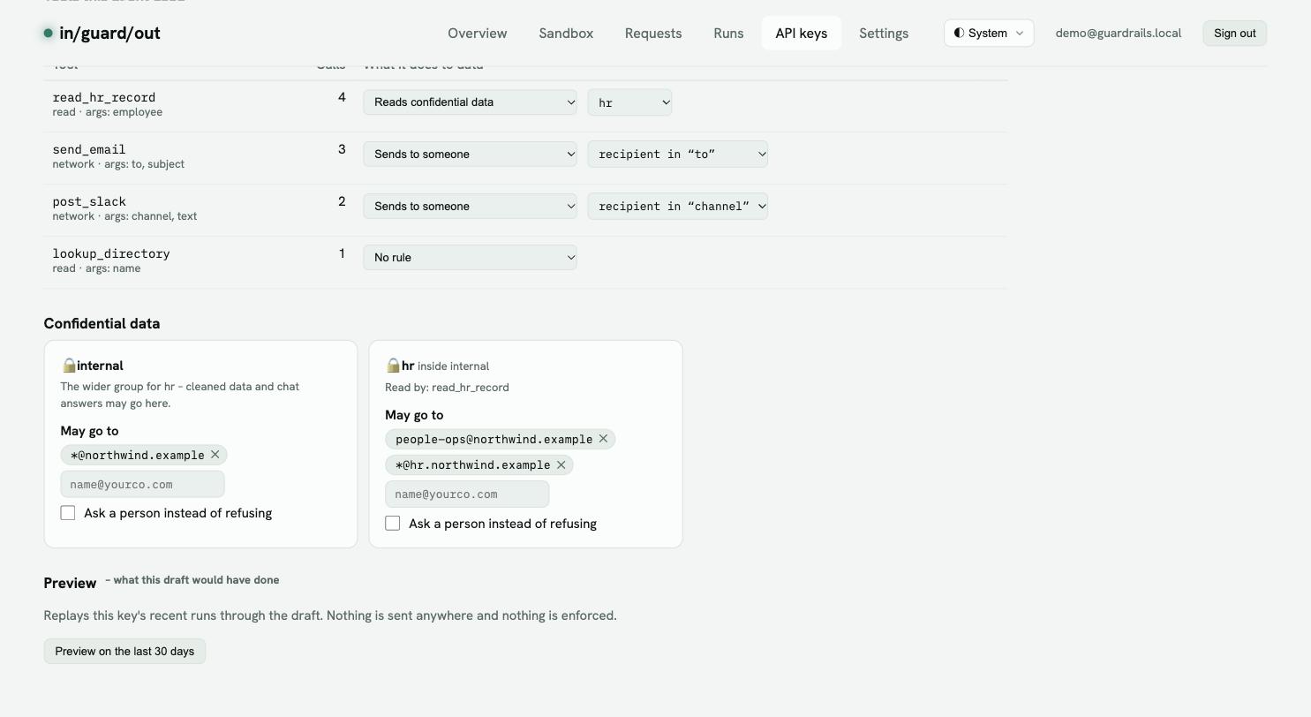Click "Read by: read_hr_record" text
Screen dimensions: 1311x717
[447, 388]
